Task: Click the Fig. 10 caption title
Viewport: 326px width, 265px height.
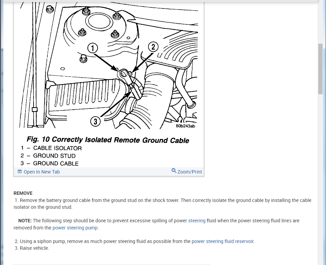Action: point(108,140)
